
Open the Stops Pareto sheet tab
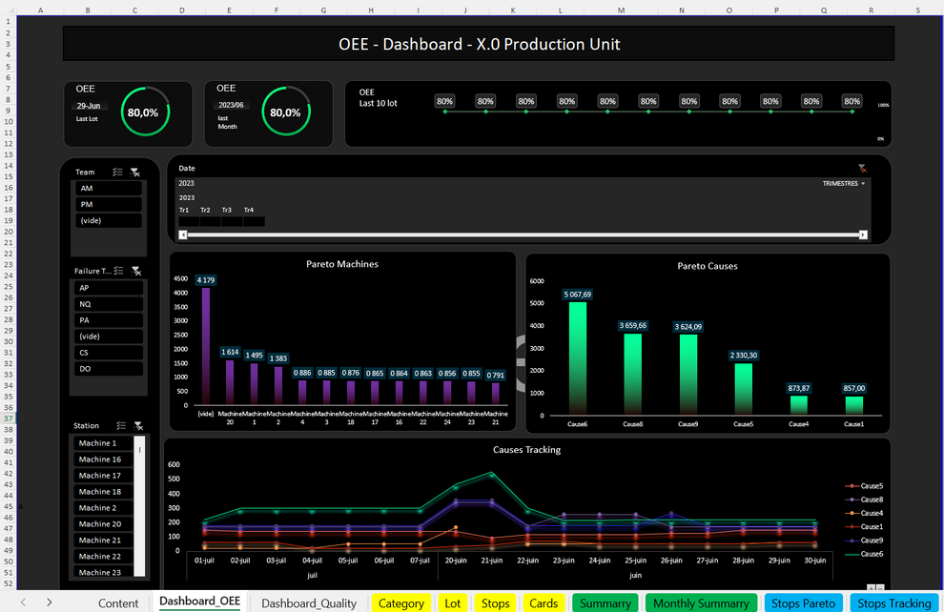pyautogui.click(x=803, y=602)
